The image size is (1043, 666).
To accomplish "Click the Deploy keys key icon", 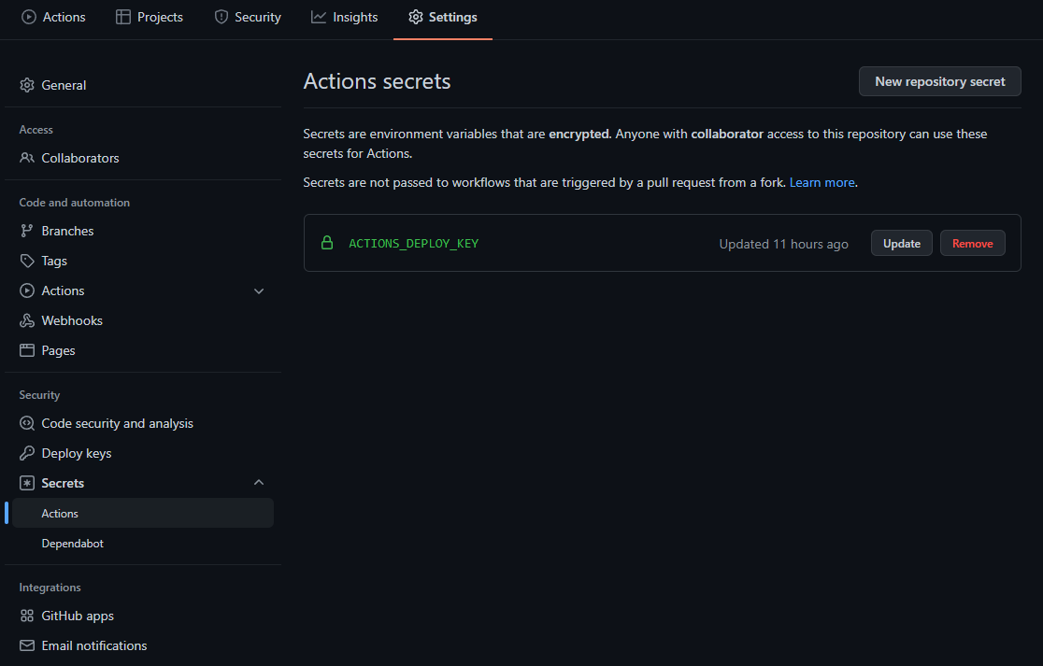I will pos(27,453).
